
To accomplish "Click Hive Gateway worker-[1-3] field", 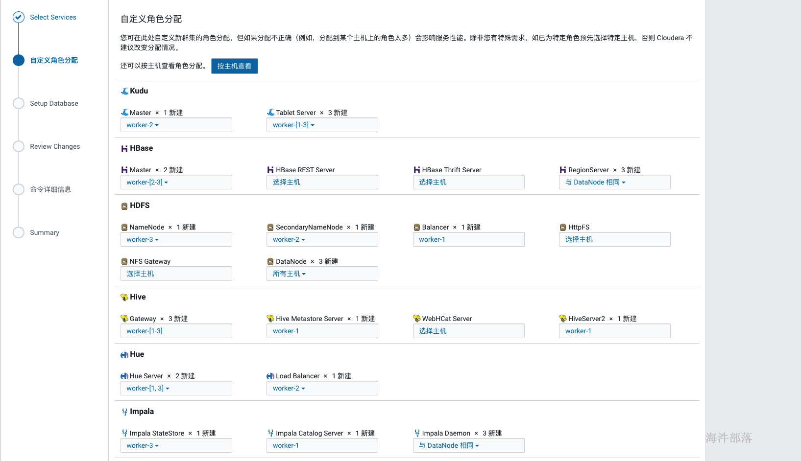I will coord(176,331).
